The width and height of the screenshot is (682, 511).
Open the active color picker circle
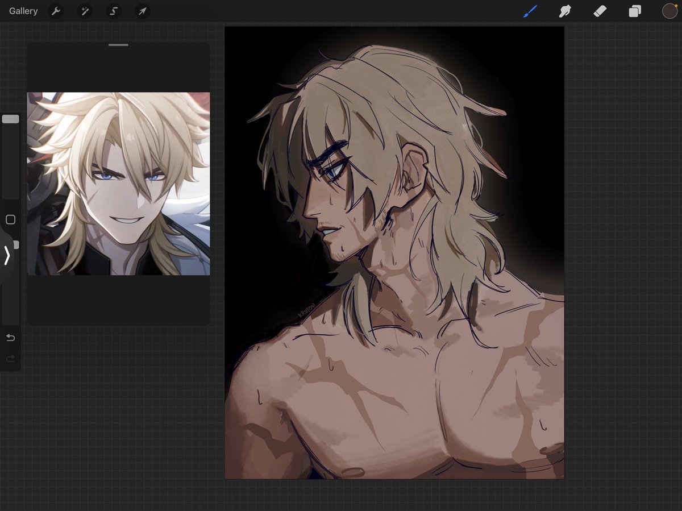click(x=669, y=11)
